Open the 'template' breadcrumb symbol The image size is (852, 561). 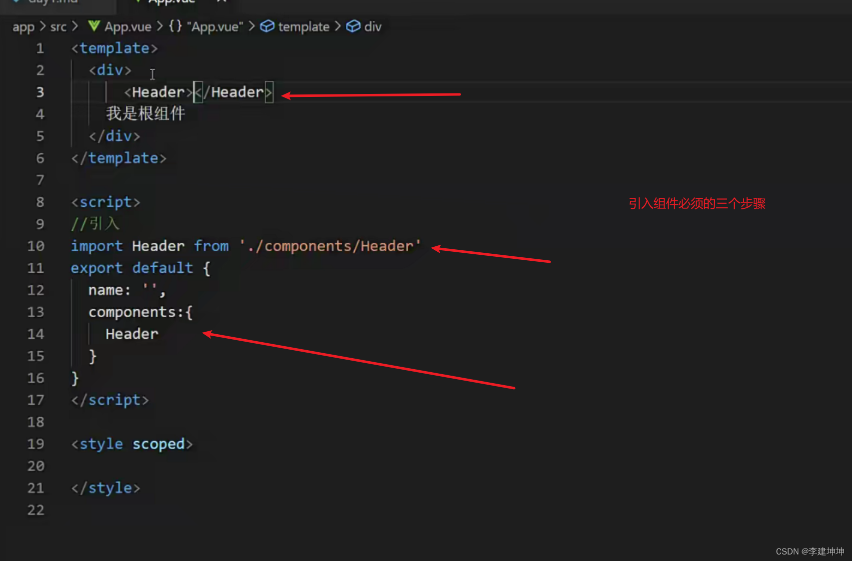point(303,26)
